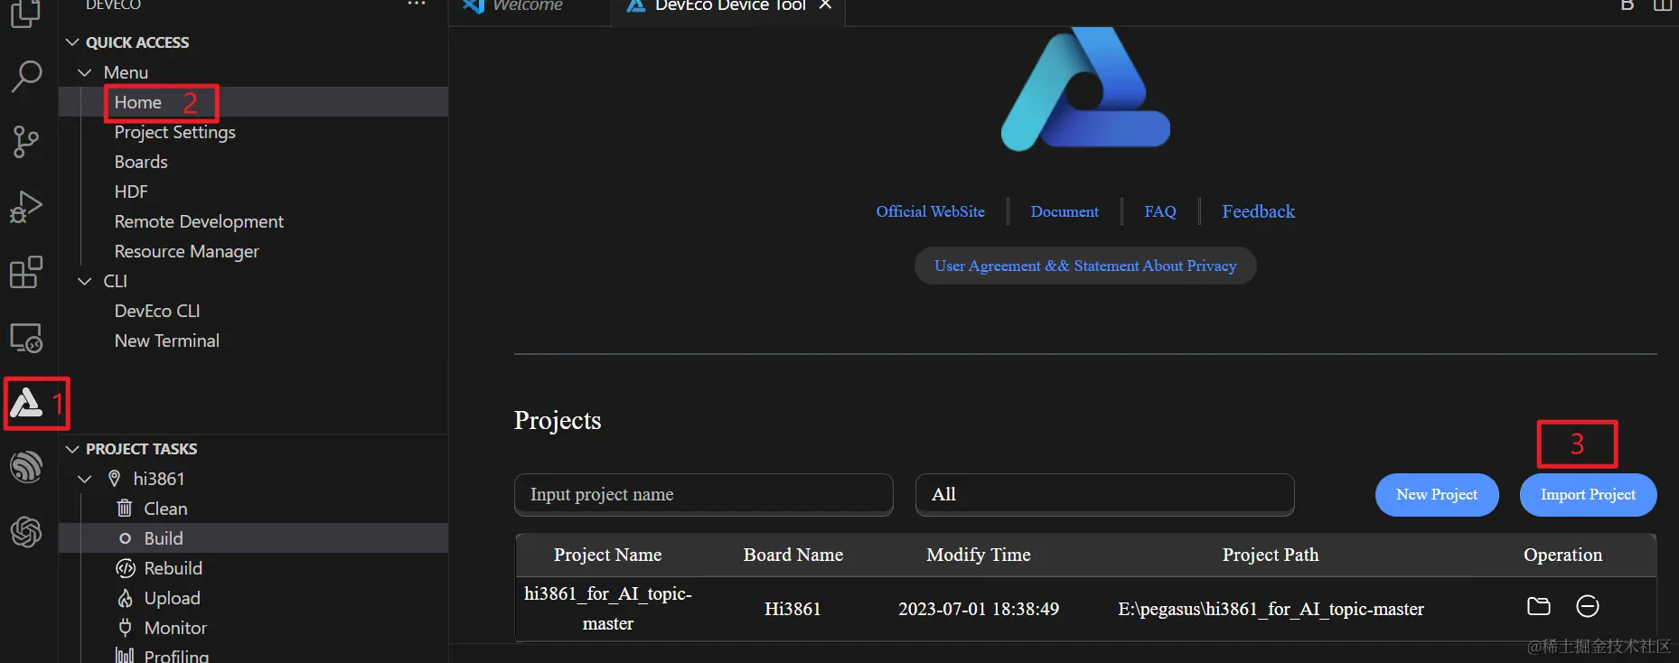
Task: Open User Agreement && Privacy Statement
Action: 1085,266
